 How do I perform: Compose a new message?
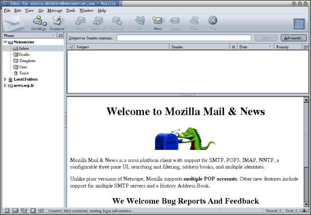click(57, 23)
